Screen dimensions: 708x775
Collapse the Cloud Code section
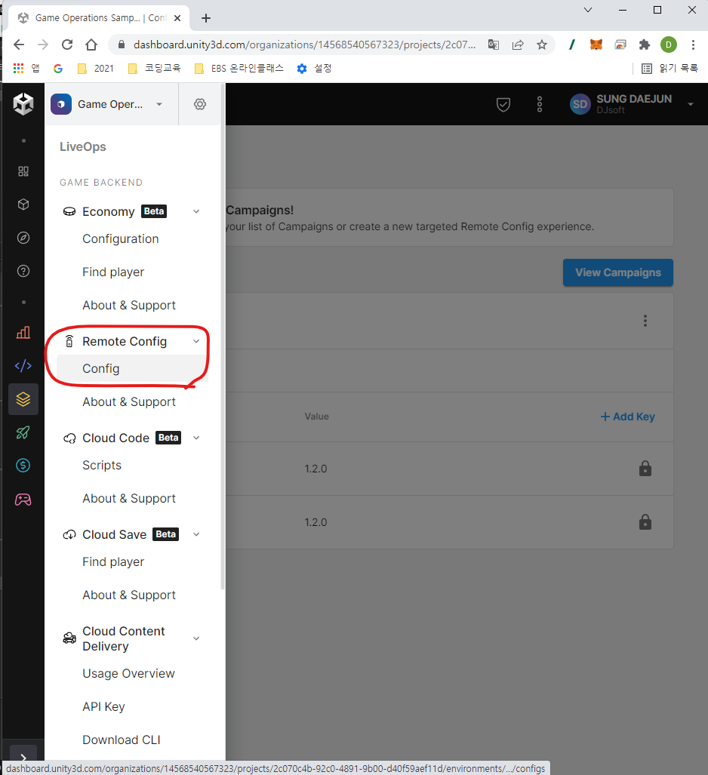pyautogui.click(x=196, y=438)
